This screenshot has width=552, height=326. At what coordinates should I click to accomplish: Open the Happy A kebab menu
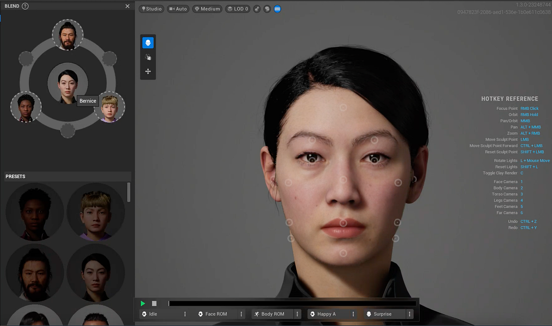[x=353, y=314]
